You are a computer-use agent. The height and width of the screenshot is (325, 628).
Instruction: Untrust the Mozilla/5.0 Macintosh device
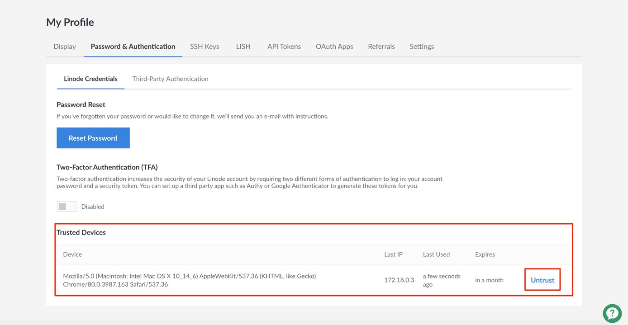(542, 280)
